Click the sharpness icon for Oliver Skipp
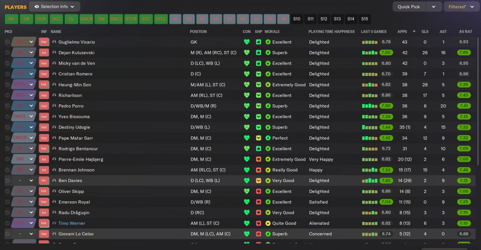 click(x=259, y=191)
